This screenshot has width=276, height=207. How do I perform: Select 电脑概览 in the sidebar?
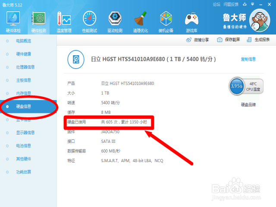coord(24,41)
